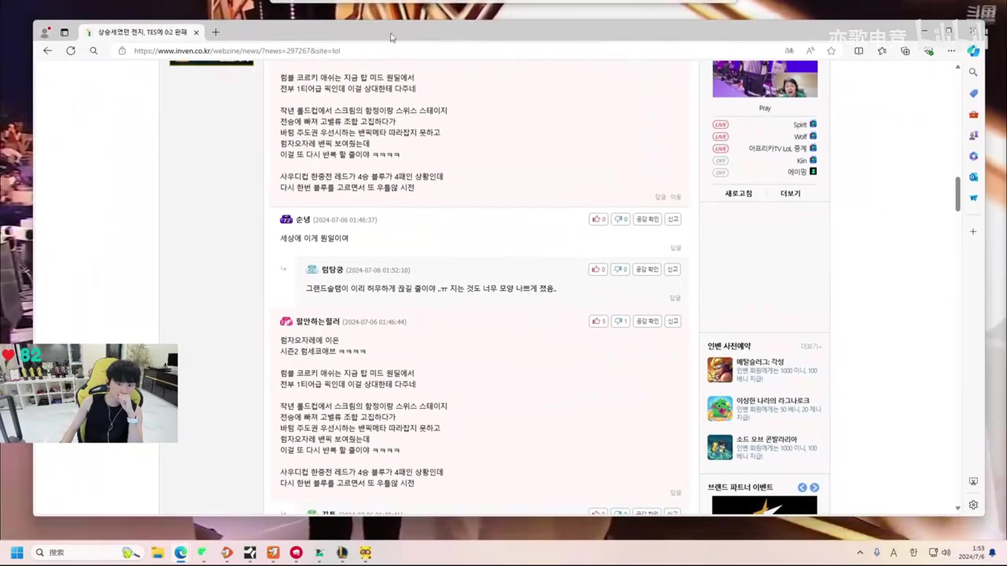Open a new browser tab

(x=216, y=32)
